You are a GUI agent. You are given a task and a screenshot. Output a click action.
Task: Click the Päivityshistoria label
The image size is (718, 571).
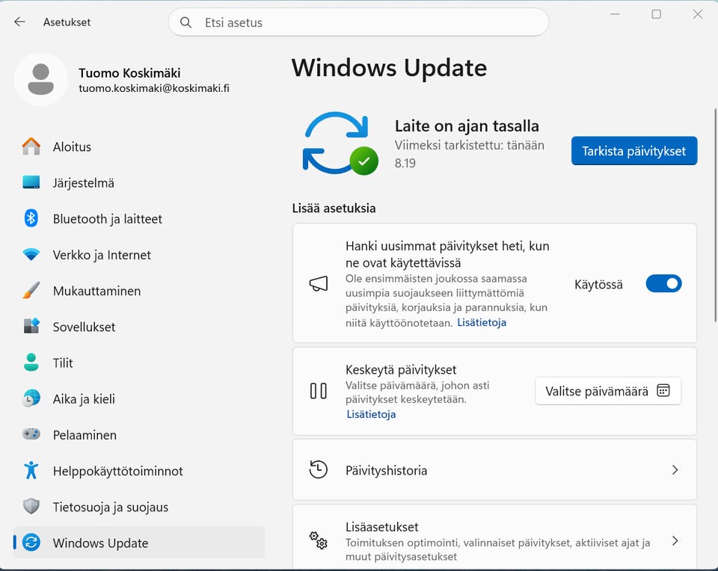386,470
